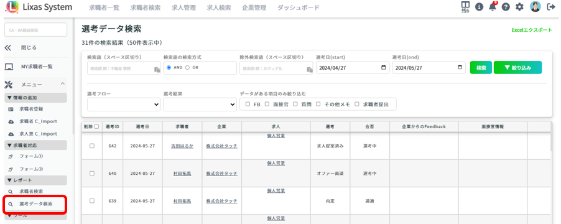Click the 求人提案済み cell
Viewport: 561px width, 224px height.
330,146
